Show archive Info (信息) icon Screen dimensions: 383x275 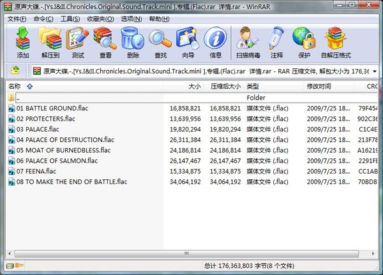(216, 43)
